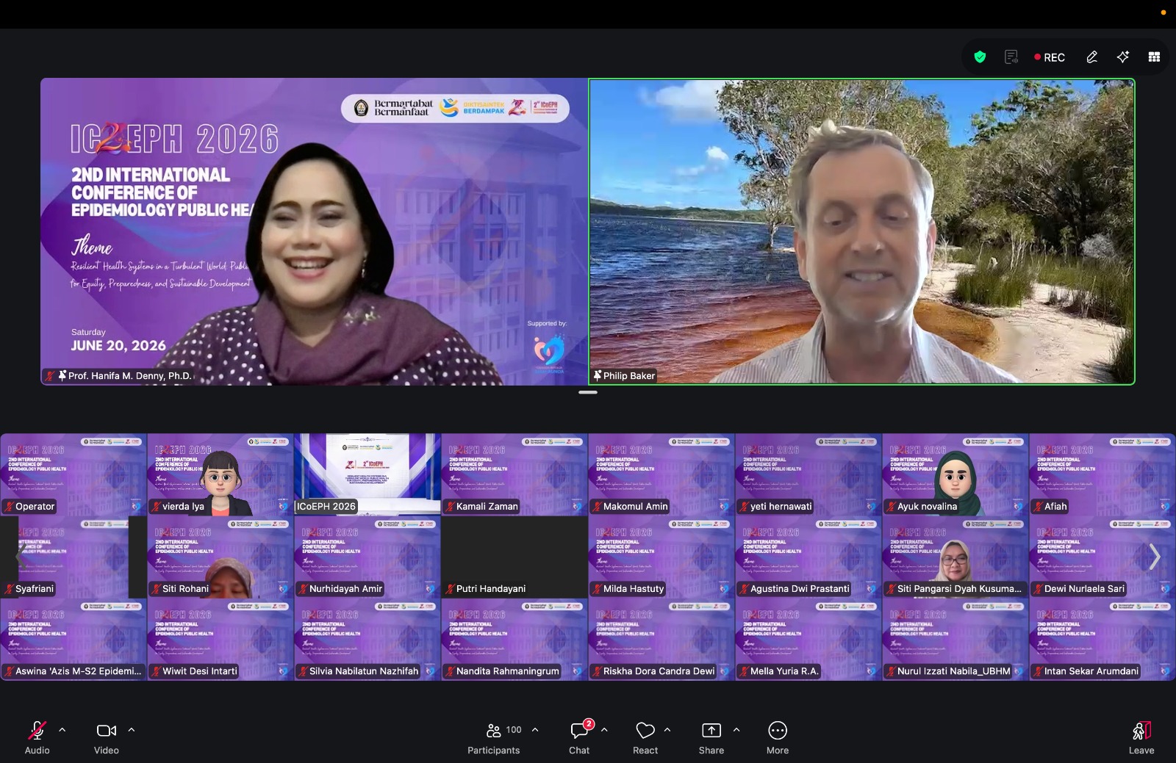
Task: Click the divider handle below the speaker videos
Action: [588, 392]
